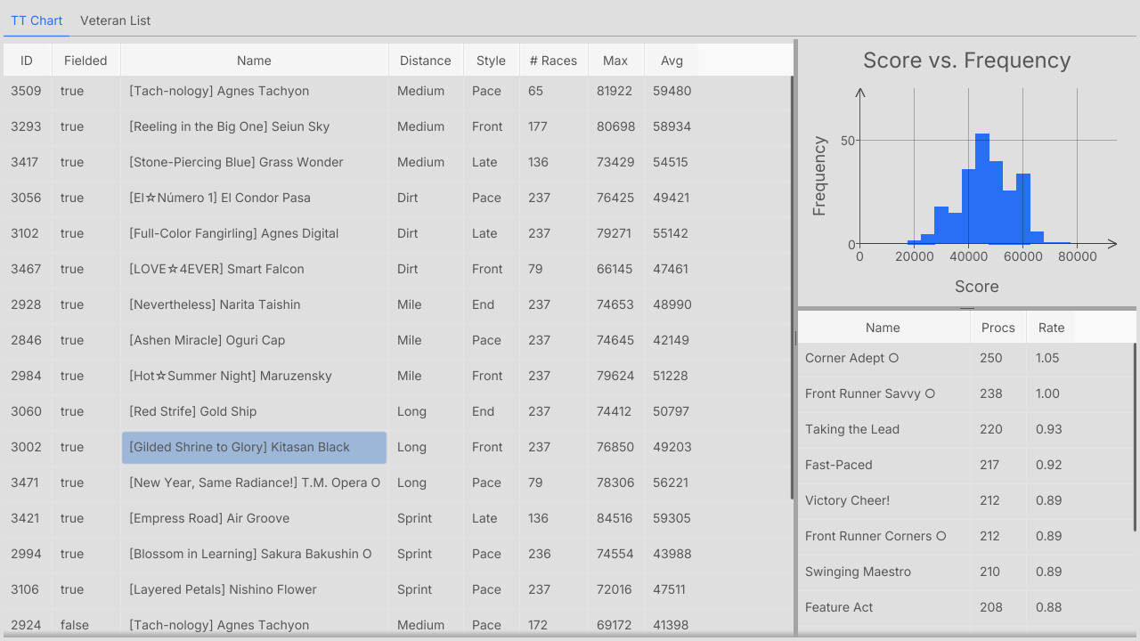Image resolution: width=1140 pixels, height=641 pixels.
Task: Select the Grass Wonder name cell
Action: click(255, 162)
